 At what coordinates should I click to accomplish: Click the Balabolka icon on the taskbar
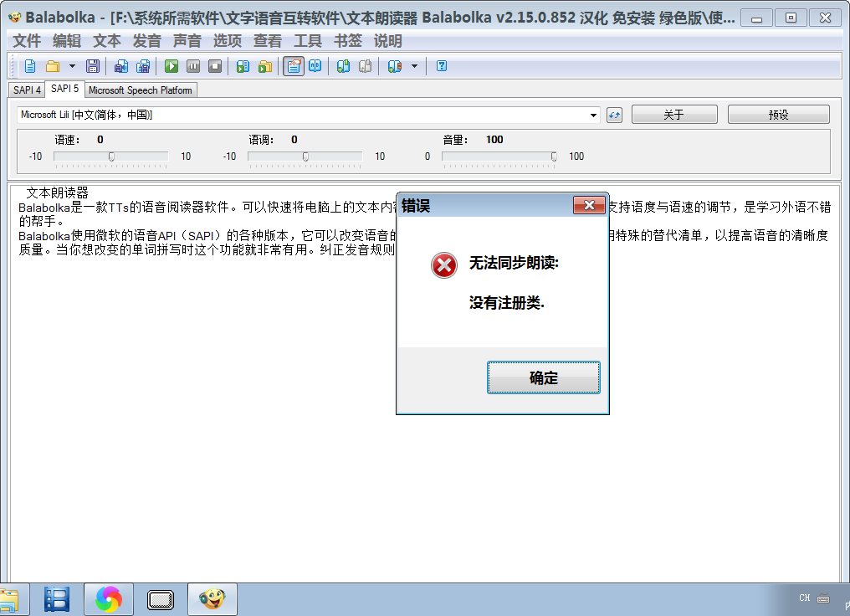coord(212,600)
